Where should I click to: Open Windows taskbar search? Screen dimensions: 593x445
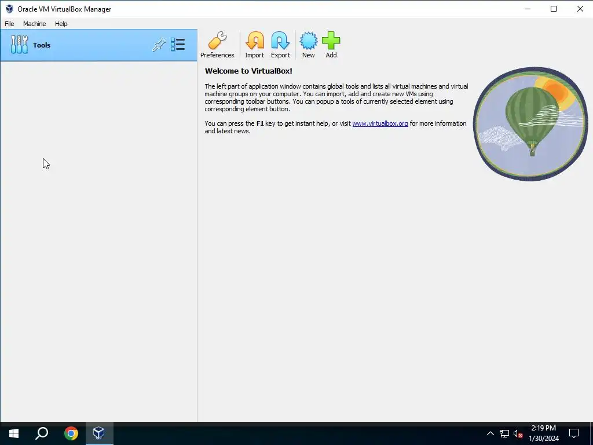[42, 433]
